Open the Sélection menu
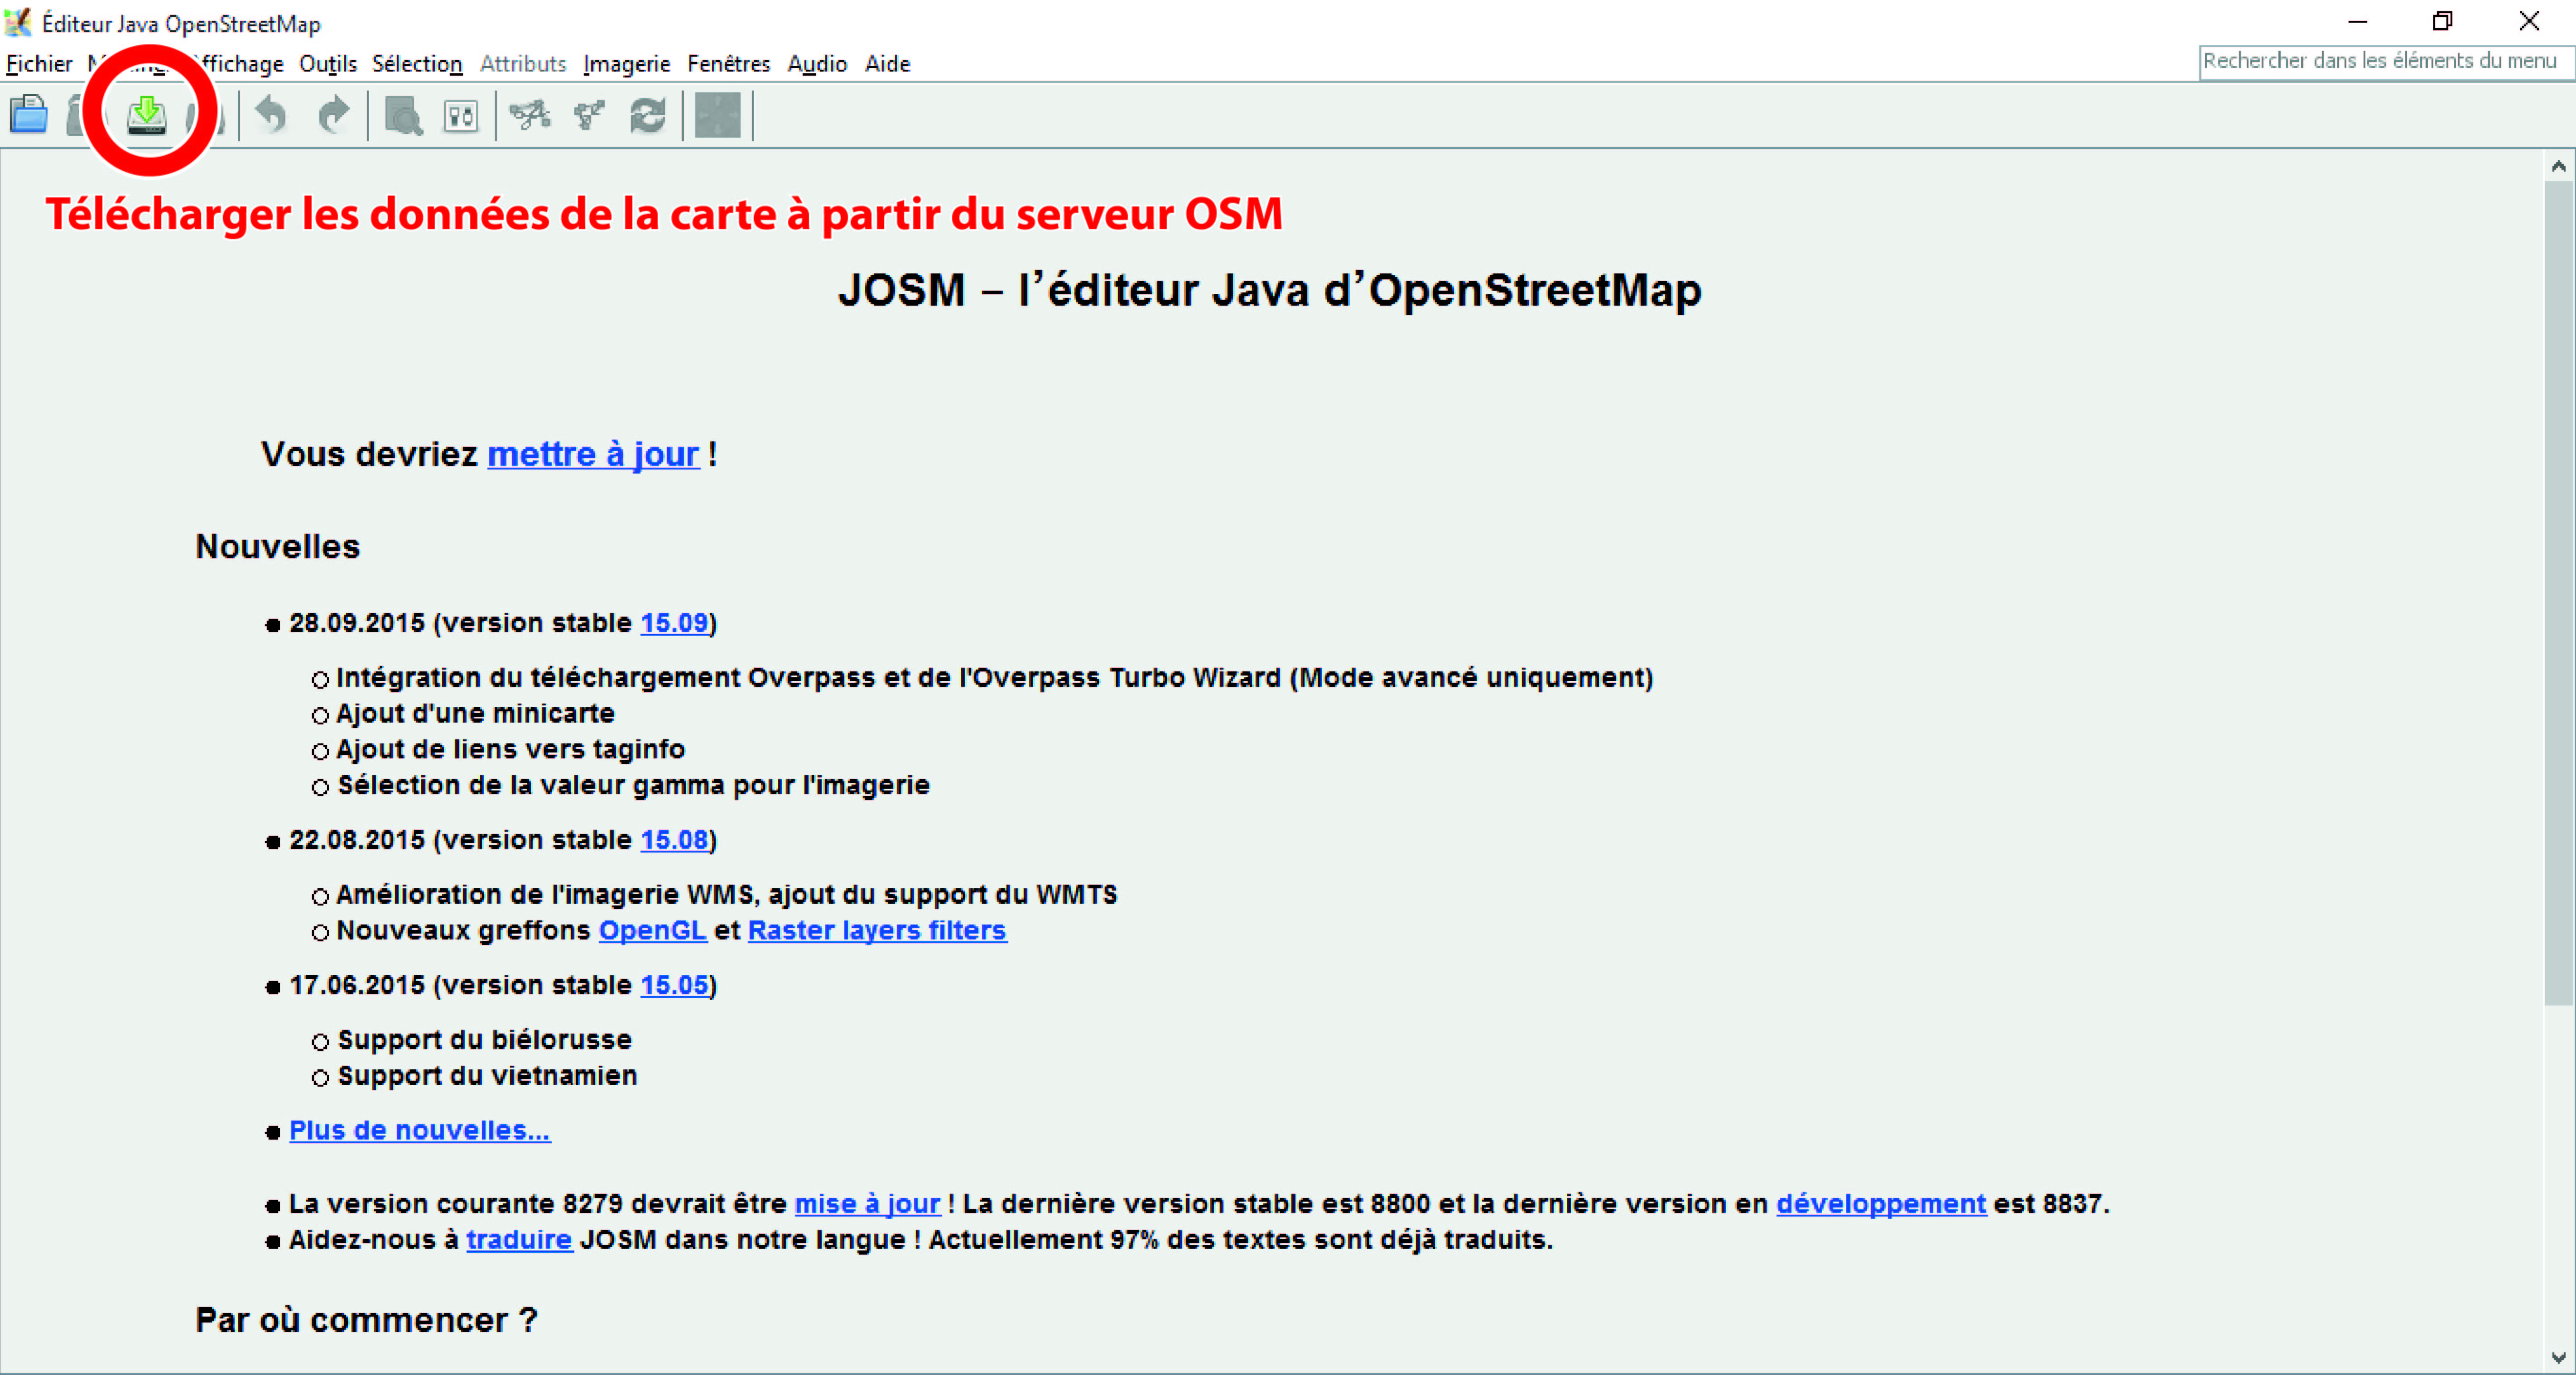The height and width of the screenshot is (1375, 2576). [417, 64]
